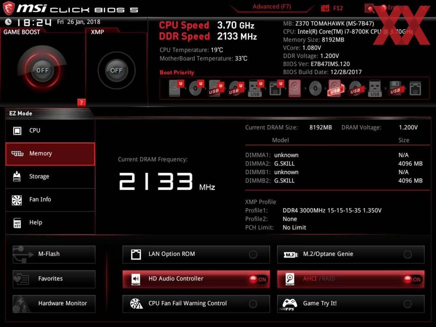Open the Help hotkey section
Viewport: 436px width, 327px height.
pos(50,223)
